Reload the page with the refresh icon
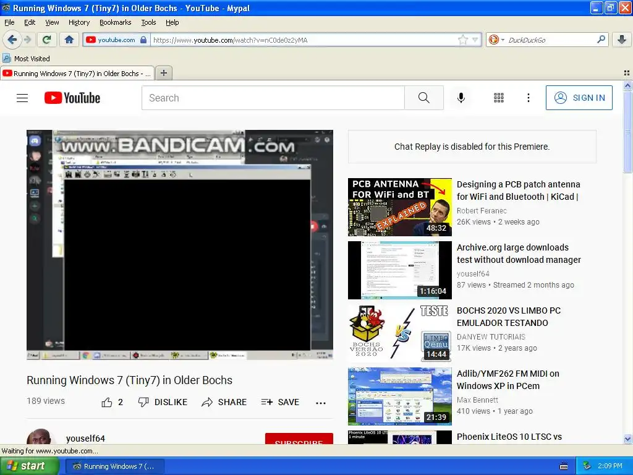 (x=47, y=40)
